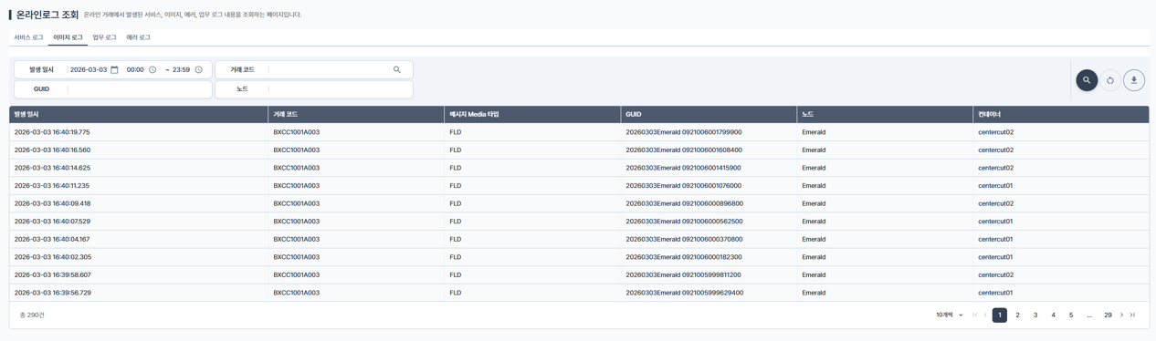Select row timestamped 2026-03-03 16:40:04.167
The width and height of the screenshot is (1156, 341).
(579, 239)
